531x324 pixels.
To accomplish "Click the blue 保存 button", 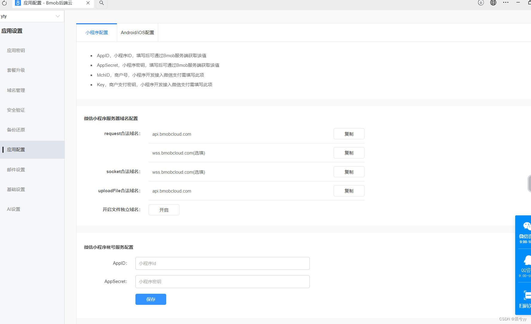I will [x=151, y=299].
